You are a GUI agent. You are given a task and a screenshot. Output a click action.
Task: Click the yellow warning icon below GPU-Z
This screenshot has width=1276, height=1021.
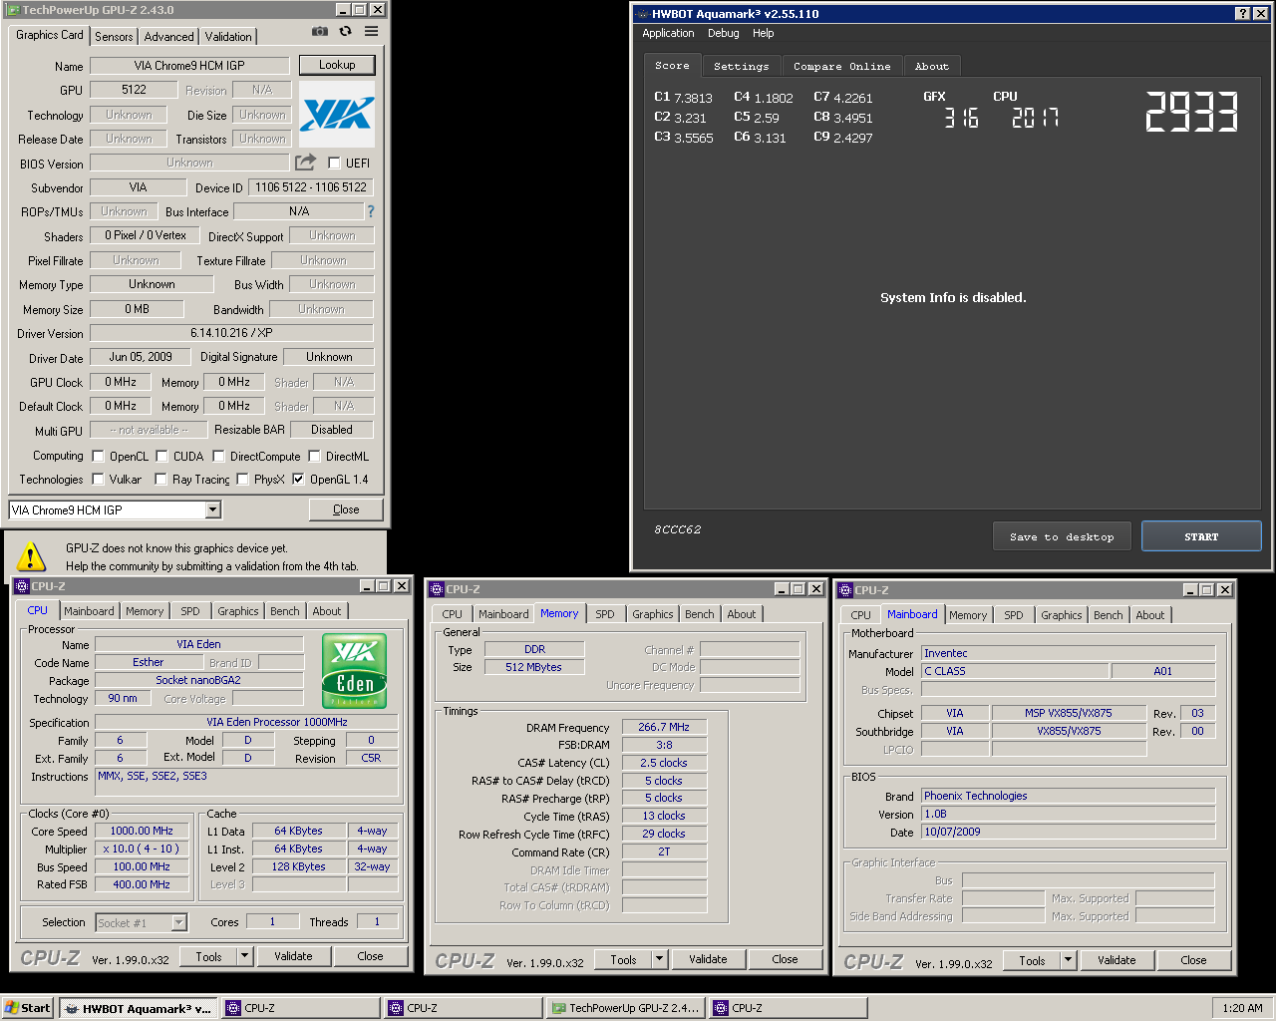pos(31,555)
